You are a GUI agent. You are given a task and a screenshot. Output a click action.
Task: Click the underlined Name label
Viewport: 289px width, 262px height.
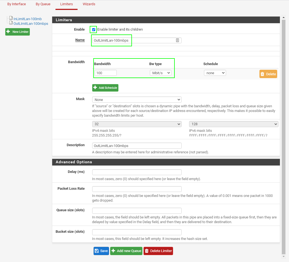click(x=80, y=40)
